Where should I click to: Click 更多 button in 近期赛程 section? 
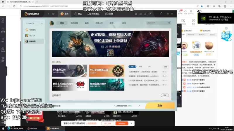pyautogui.click(x=165, y=95)
